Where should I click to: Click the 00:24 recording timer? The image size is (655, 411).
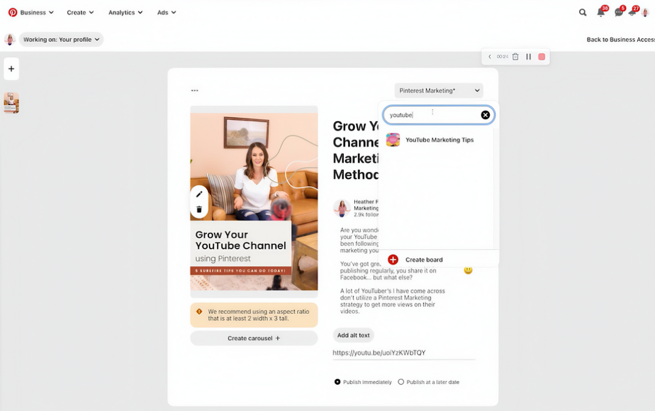click(502, 57)
